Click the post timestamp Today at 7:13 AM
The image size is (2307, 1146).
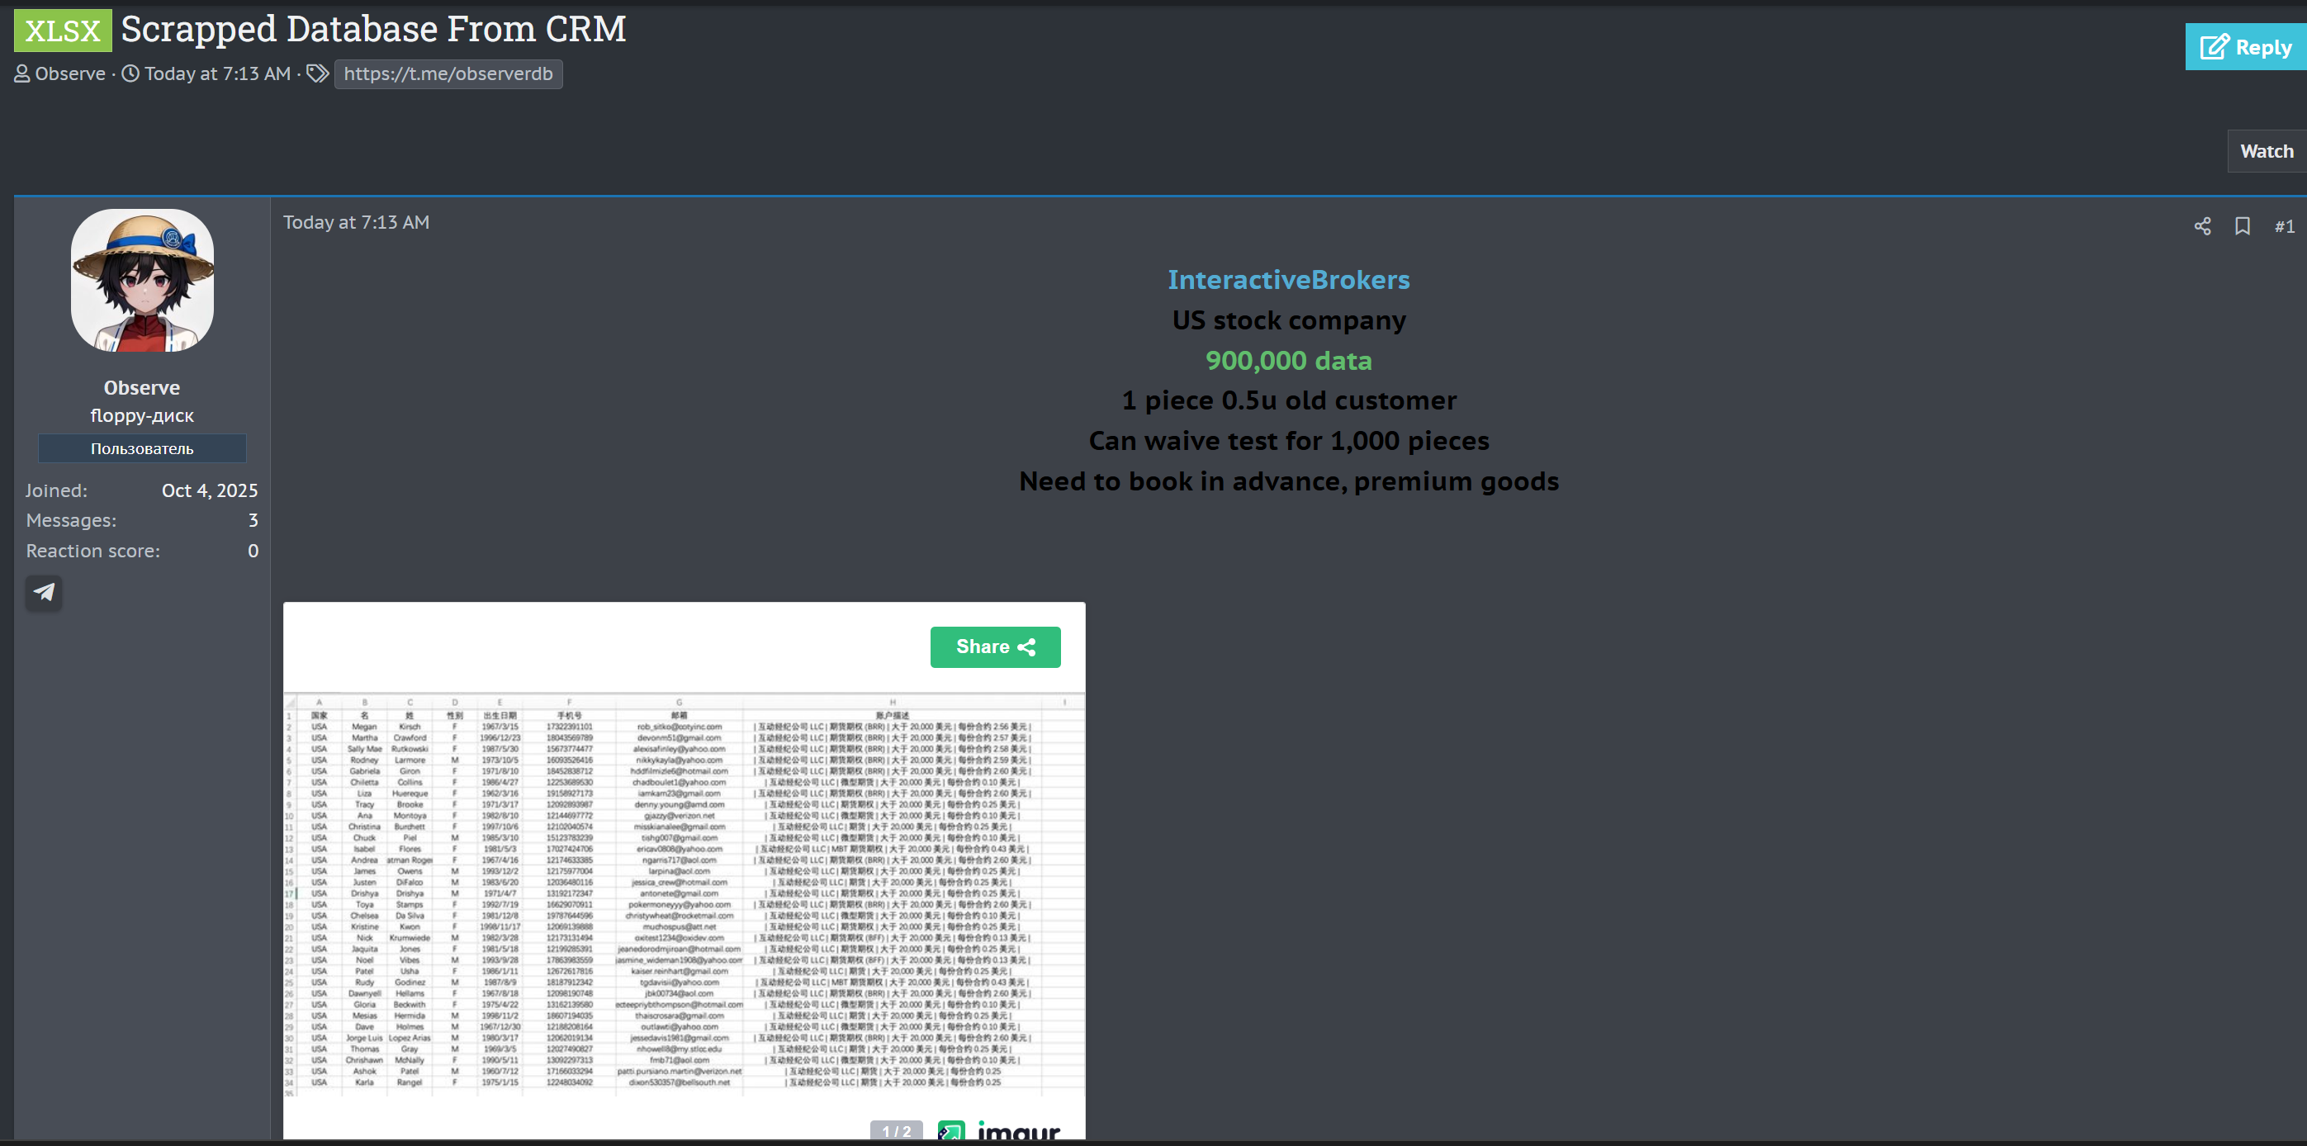click(x=357, y=223)
